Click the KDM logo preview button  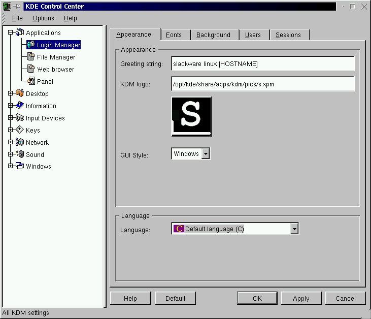pyautogui.click(x=191, y=117)
